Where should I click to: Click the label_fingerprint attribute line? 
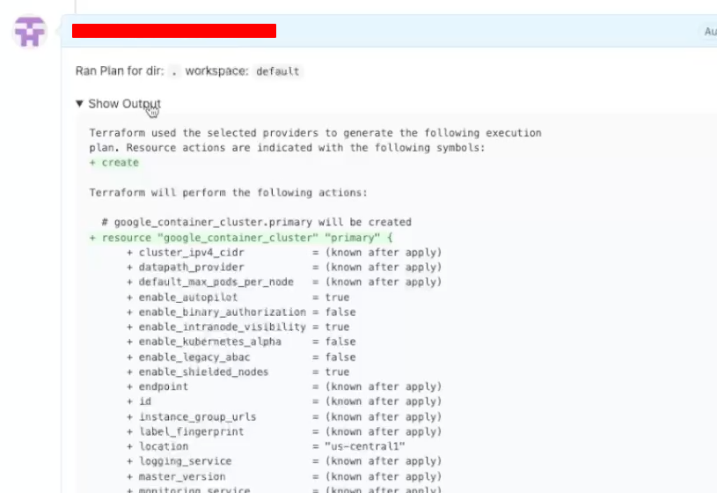(x=284, y=431)
